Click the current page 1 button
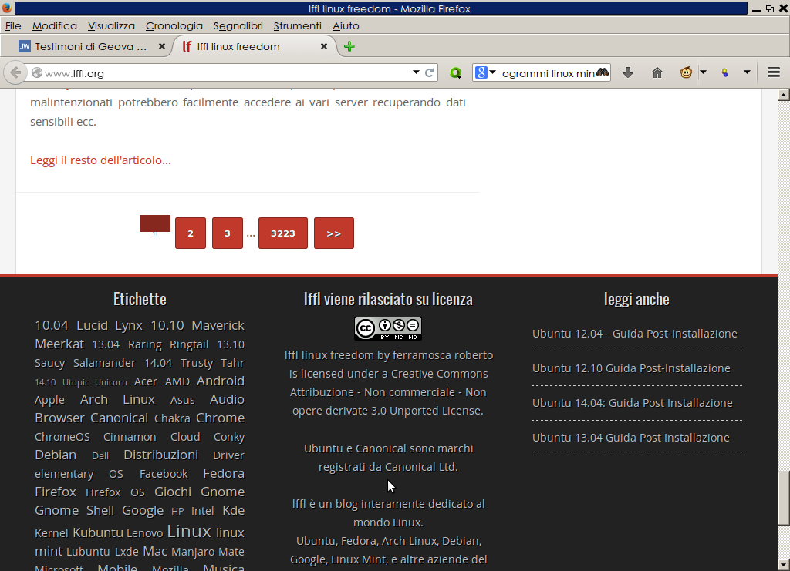Image resolution: width=790 pixels, height=571 pixels. (154, 224)
